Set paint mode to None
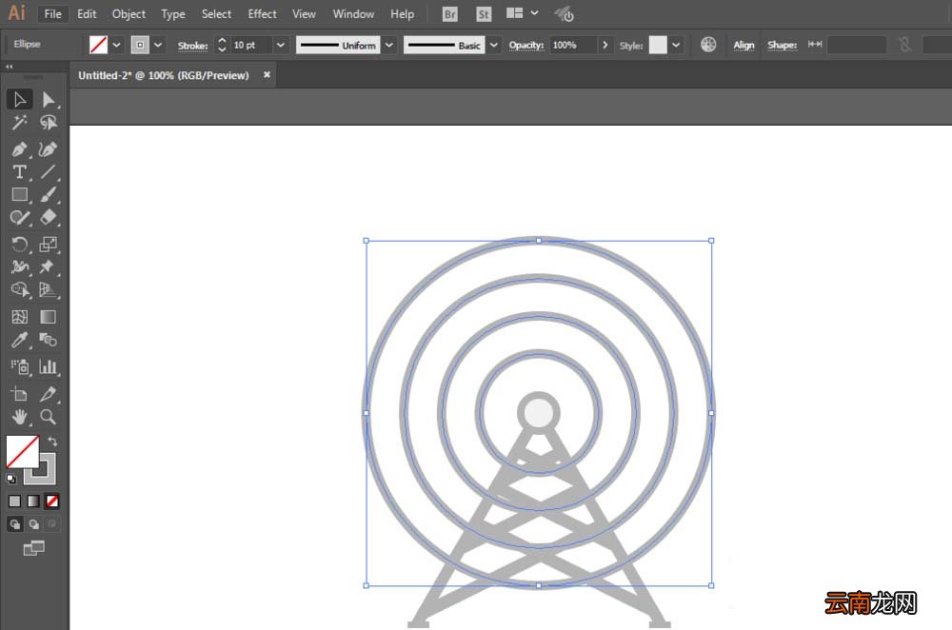The width and height of the screenshot is (952, 630). coord(52,502)
